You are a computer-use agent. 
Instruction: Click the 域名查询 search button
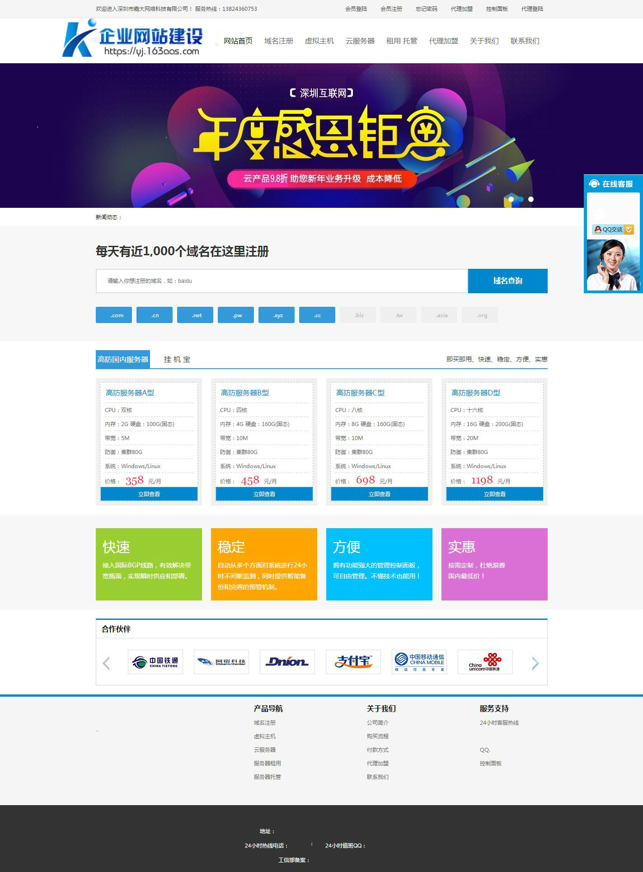pyautogui.click(x=508, y=281)
